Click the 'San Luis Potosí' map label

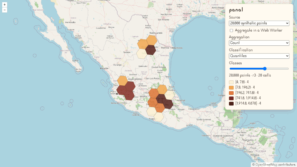[153, 78]
